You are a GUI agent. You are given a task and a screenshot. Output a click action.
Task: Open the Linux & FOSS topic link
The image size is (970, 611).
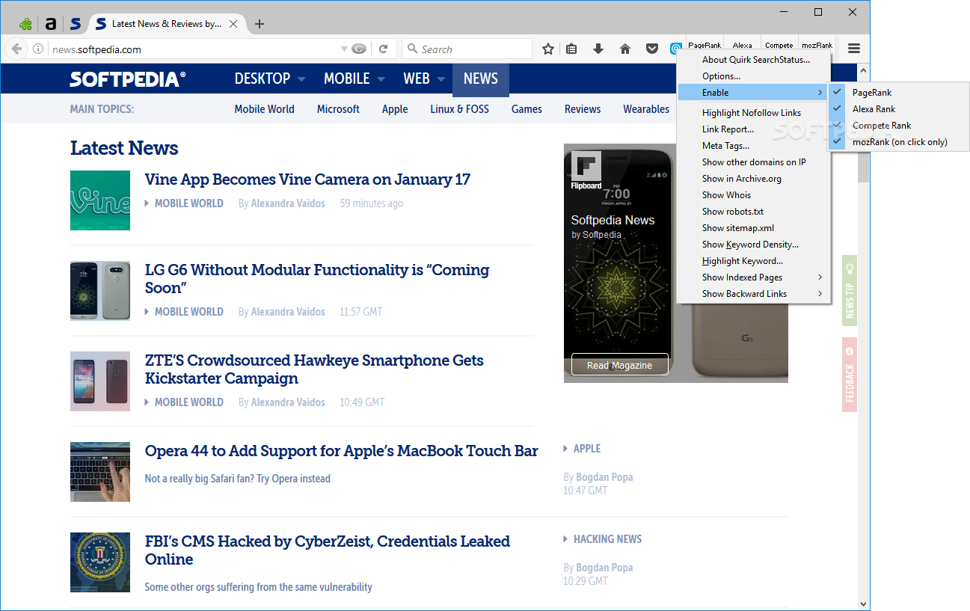[460, 109]
